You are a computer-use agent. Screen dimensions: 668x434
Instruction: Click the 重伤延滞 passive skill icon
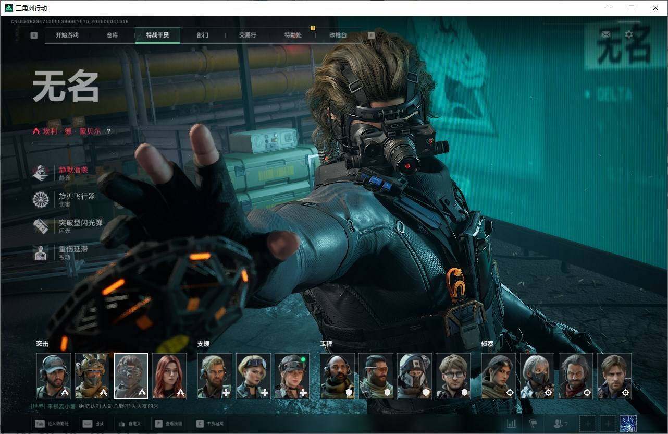point(41,252)
